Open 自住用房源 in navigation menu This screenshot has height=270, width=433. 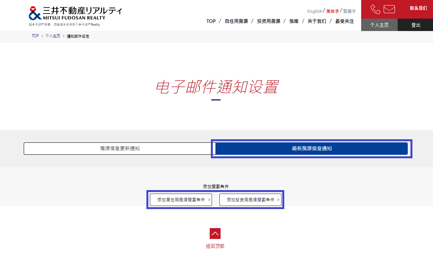[236, 21]
